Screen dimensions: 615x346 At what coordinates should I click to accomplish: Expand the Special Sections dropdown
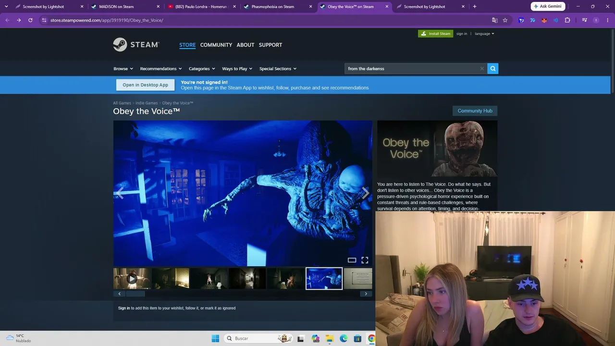pos(278,69)
